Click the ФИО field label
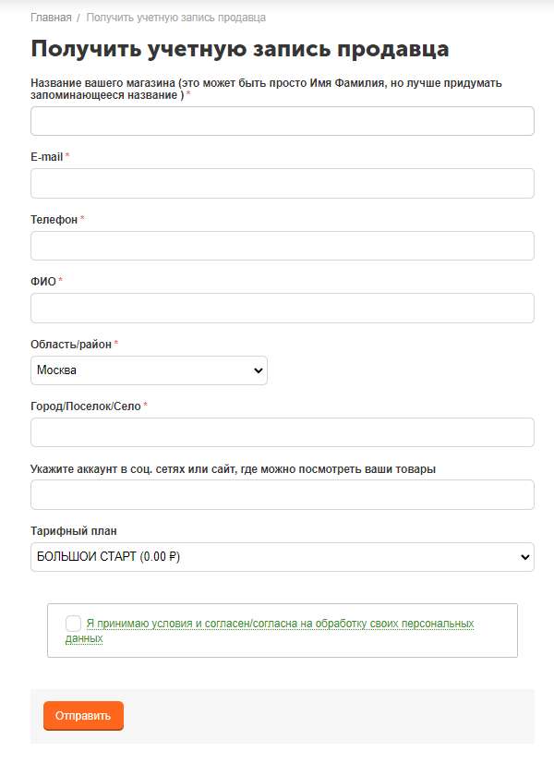This screenshot has width=554, height=764. click(x=43, y=281)
